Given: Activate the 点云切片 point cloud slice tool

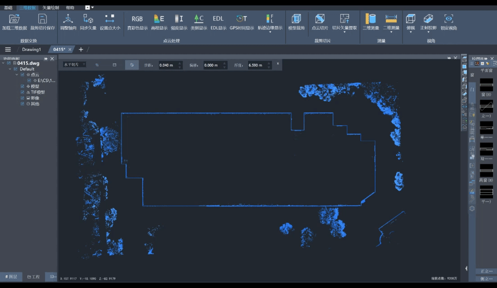Looking at the screenshot, I should (x=320, y=19).
